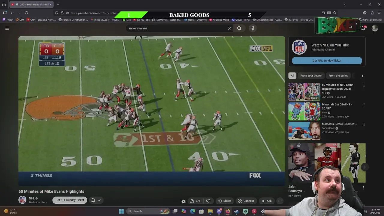Select the From your search chip
The width and height of the screenshot is (384, 216).
click(311, 76)
